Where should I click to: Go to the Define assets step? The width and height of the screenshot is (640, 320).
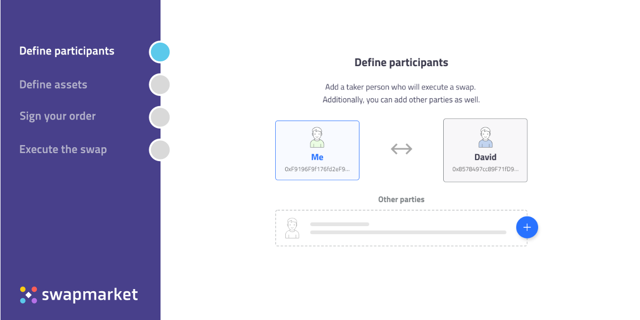click(x=53, y=85)
